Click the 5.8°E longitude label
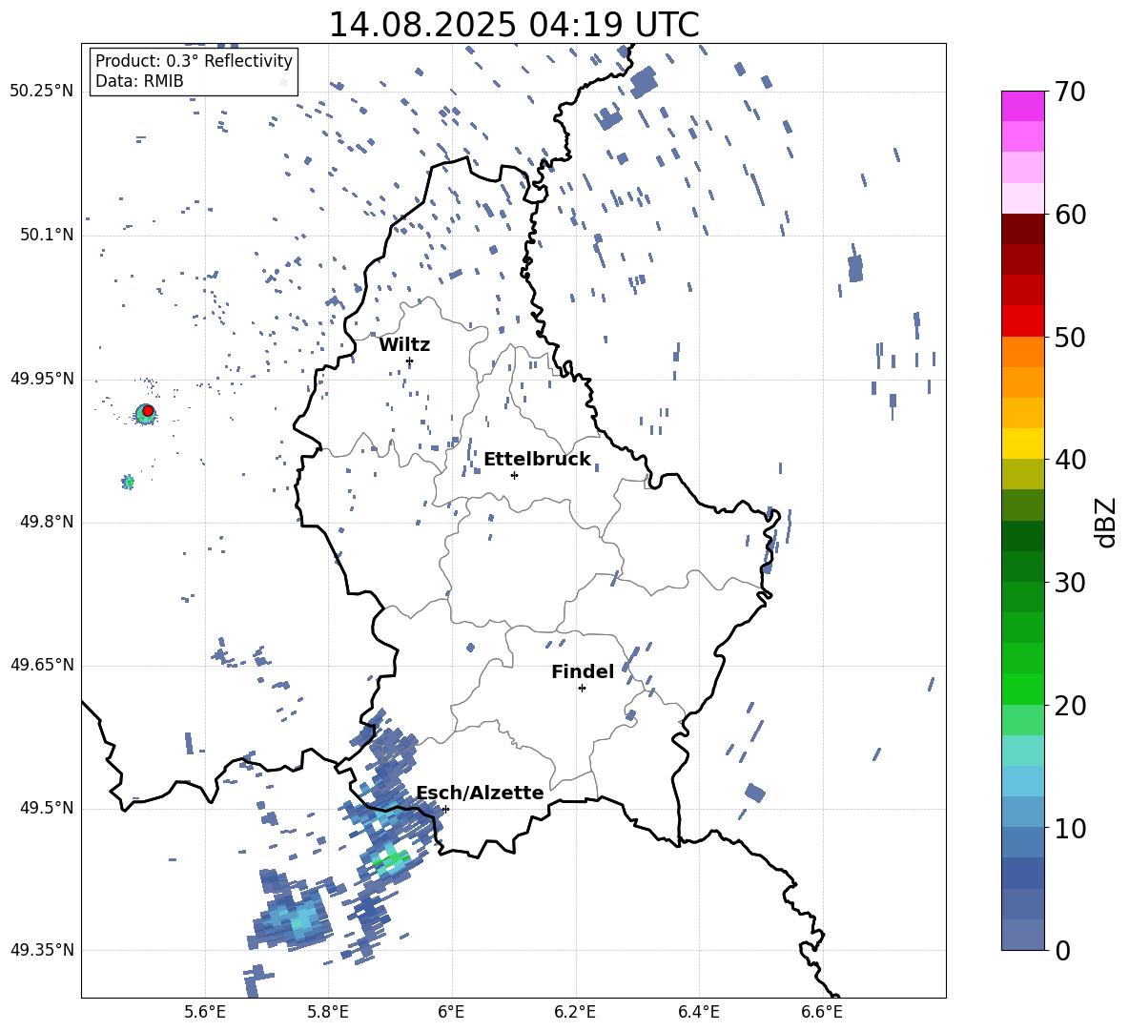The width and height of the screenshot is (1129, 1031). (x=328, y=1012)
